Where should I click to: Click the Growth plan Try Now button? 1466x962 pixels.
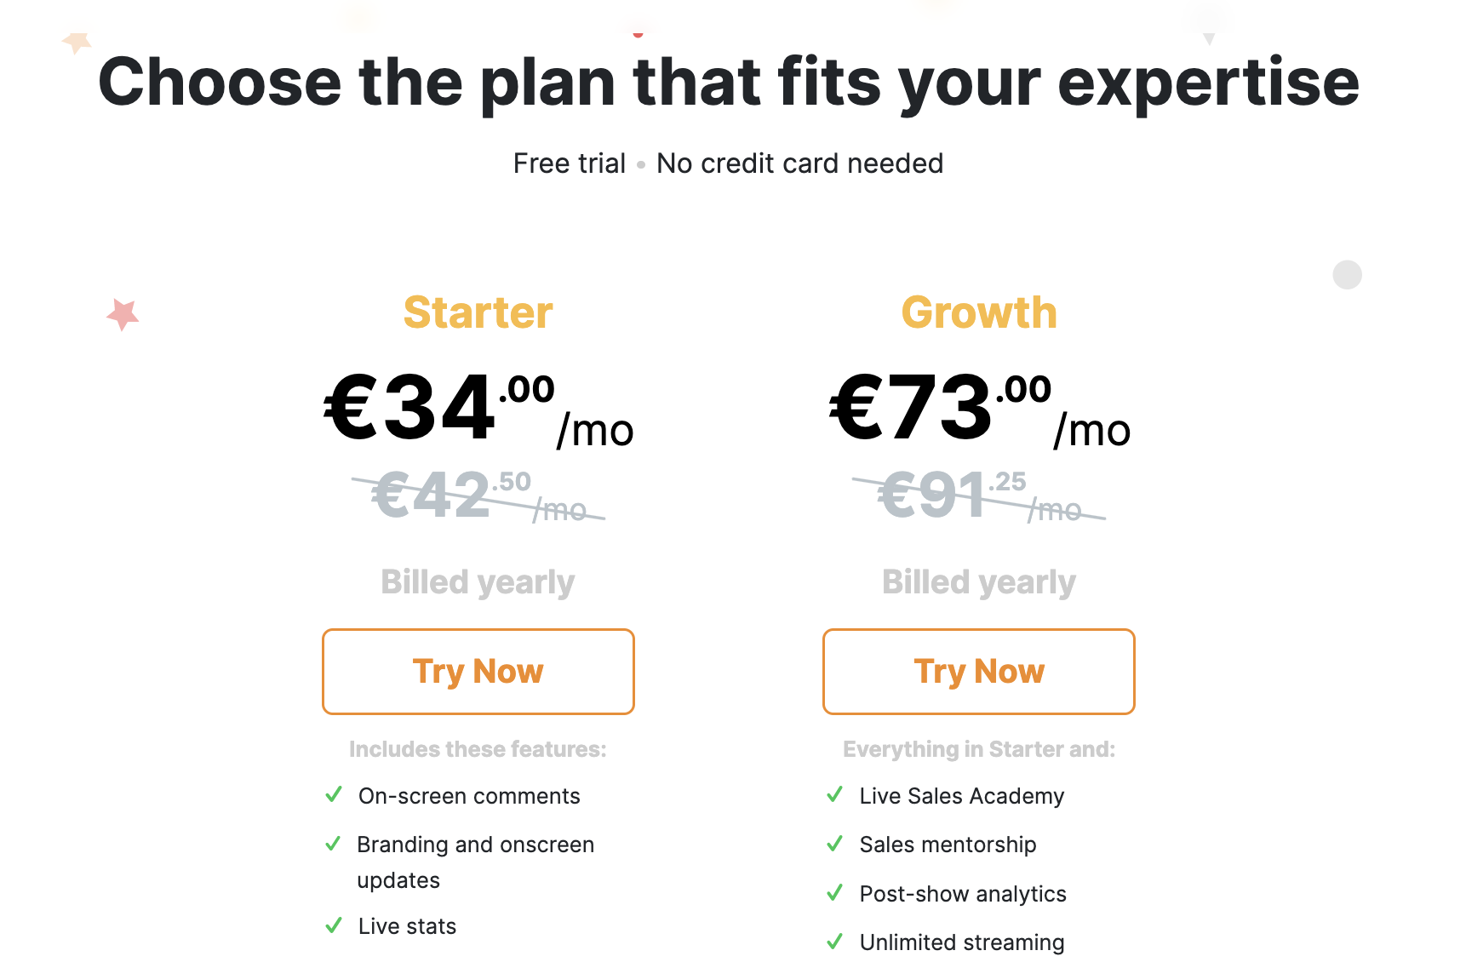point(978,672)
